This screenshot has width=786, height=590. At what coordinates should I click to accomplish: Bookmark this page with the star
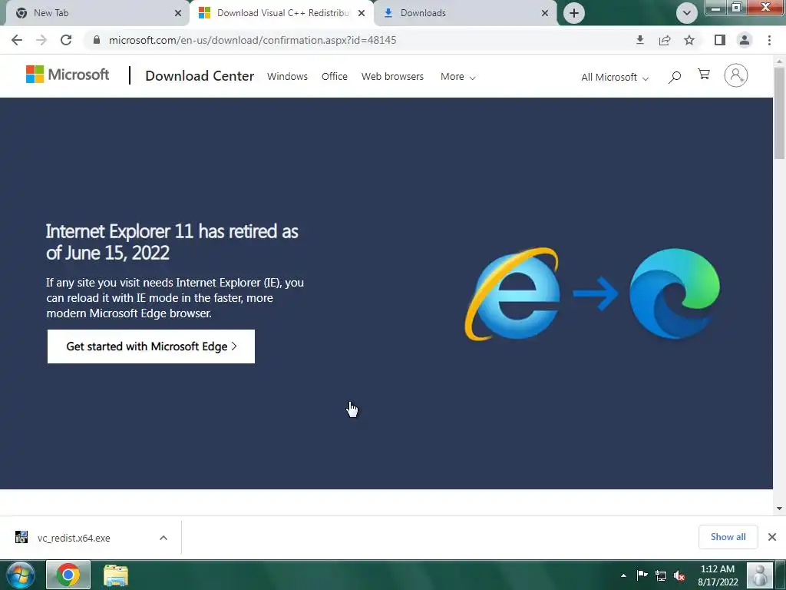pos(689,40)
